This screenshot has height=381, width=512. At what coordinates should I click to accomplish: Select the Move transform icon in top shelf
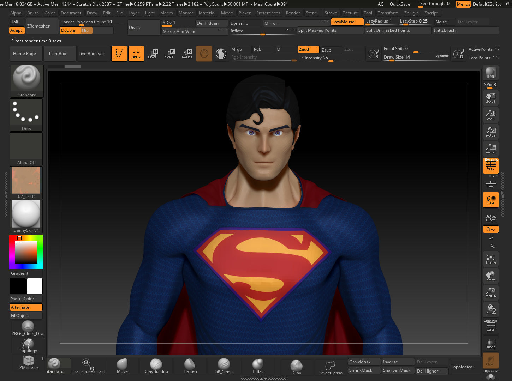click(153, 54)
